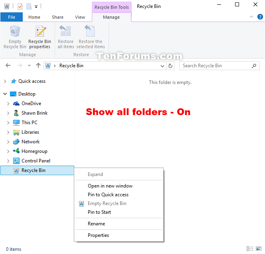Expand the Network tree node

[8, 142]
